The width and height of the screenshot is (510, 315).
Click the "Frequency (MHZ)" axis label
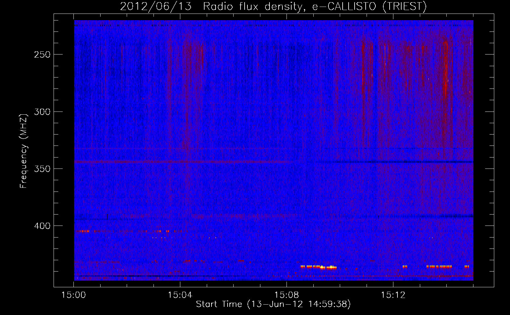click(24, 151)
